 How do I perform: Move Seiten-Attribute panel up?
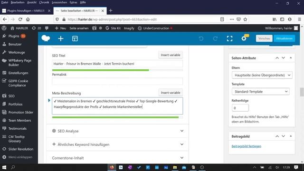(x=277, y=58)
